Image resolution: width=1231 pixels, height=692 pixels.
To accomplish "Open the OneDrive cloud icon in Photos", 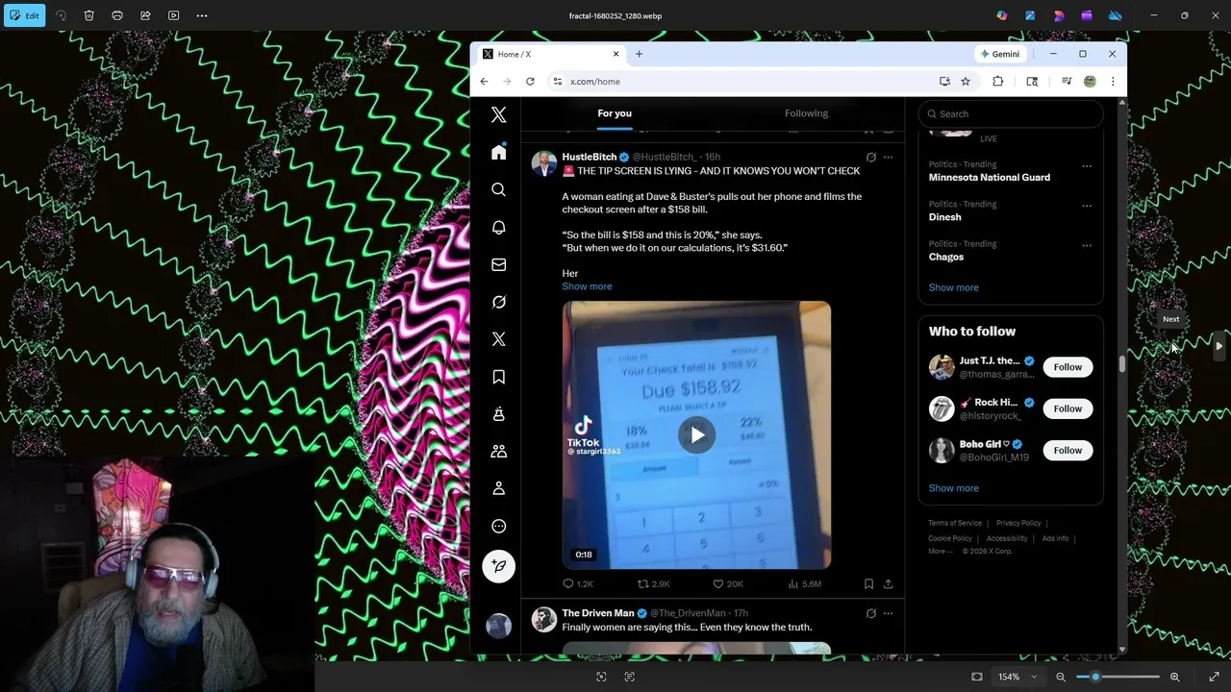I will point(1116,15).
